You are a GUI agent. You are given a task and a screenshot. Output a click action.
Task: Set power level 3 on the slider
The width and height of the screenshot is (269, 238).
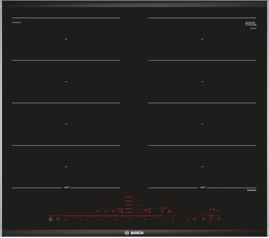[x=102, y=219]
